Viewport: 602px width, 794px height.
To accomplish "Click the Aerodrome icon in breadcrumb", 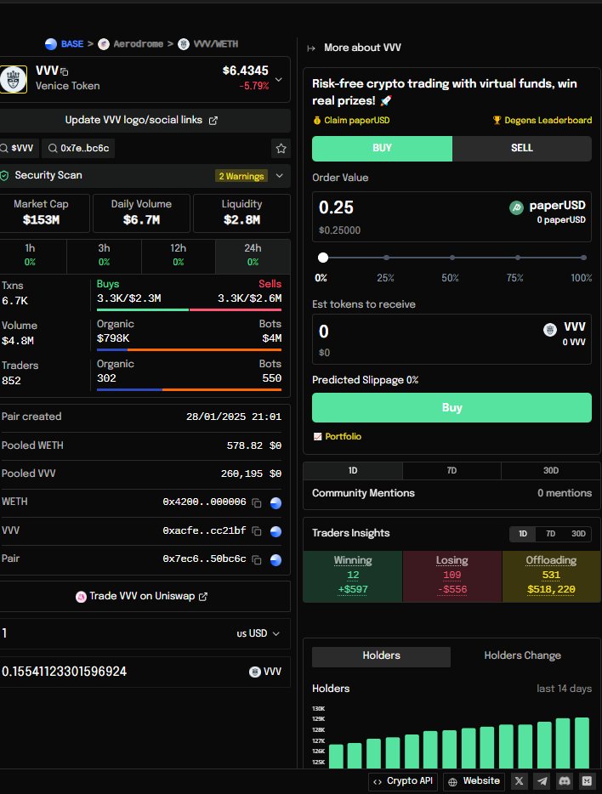I will pyautogui.click(x=104, y=44).
